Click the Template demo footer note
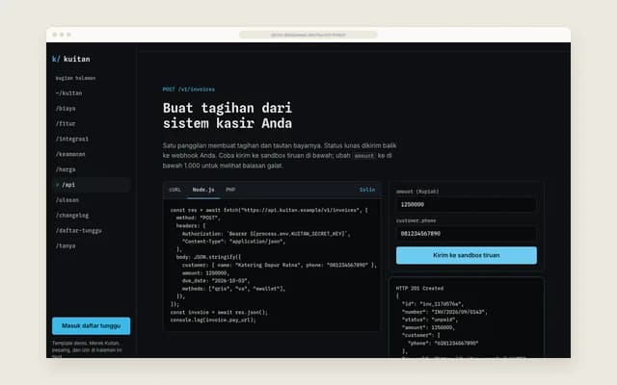Viewport: 617px width, 385px height. click(x=88, y=350)
